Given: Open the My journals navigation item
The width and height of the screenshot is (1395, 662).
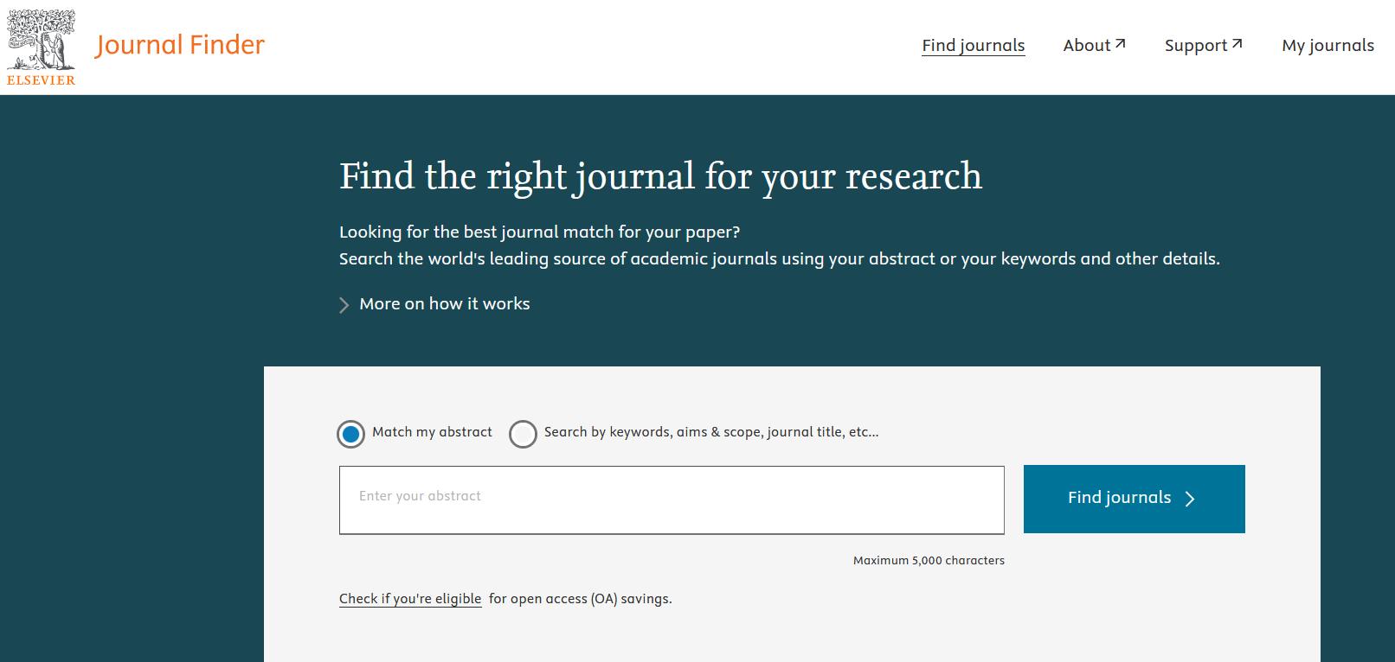Looking at the screenshot, I should click(1327, 46).
